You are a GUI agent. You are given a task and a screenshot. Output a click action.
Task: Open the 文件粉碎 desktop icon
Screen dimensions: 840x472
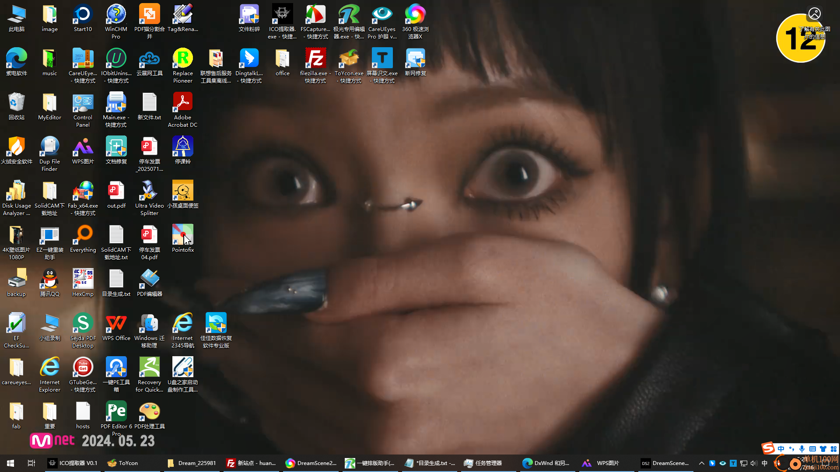(249, 17)
